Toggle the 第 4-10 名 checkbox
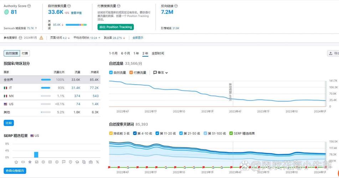This screenshot has height=178, width=339. (x=135, y=133)
